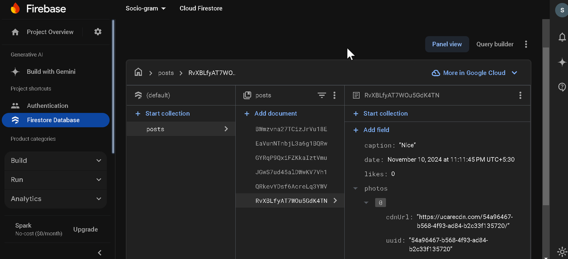Click the Firestore Database icon in sidebar
The image size is (568, 259).
pyautogui.click(x=15, y=120)
